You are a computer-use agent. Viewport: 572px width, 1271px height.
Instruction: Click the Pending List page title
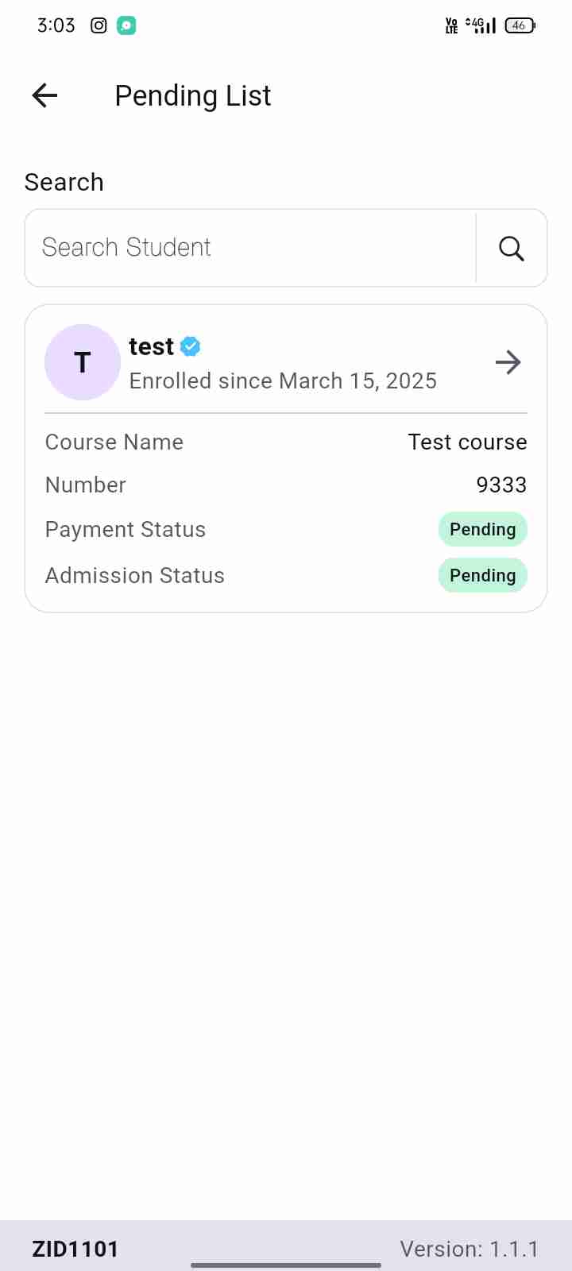pyautogui.click(x=193, y=96)
